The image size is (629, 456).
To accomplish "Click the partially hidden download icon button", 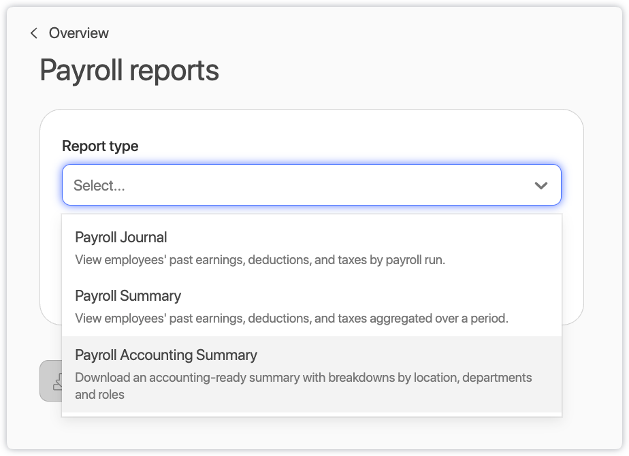I will click(x=51, y=381).
